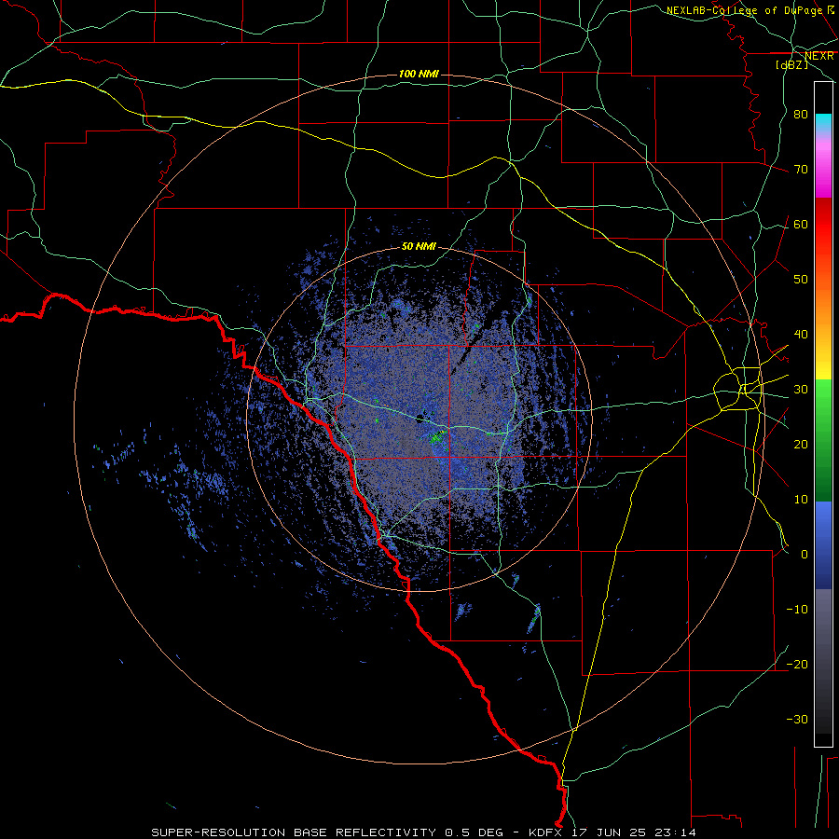Click the 0 dBZ legend value

click(805, 555)
